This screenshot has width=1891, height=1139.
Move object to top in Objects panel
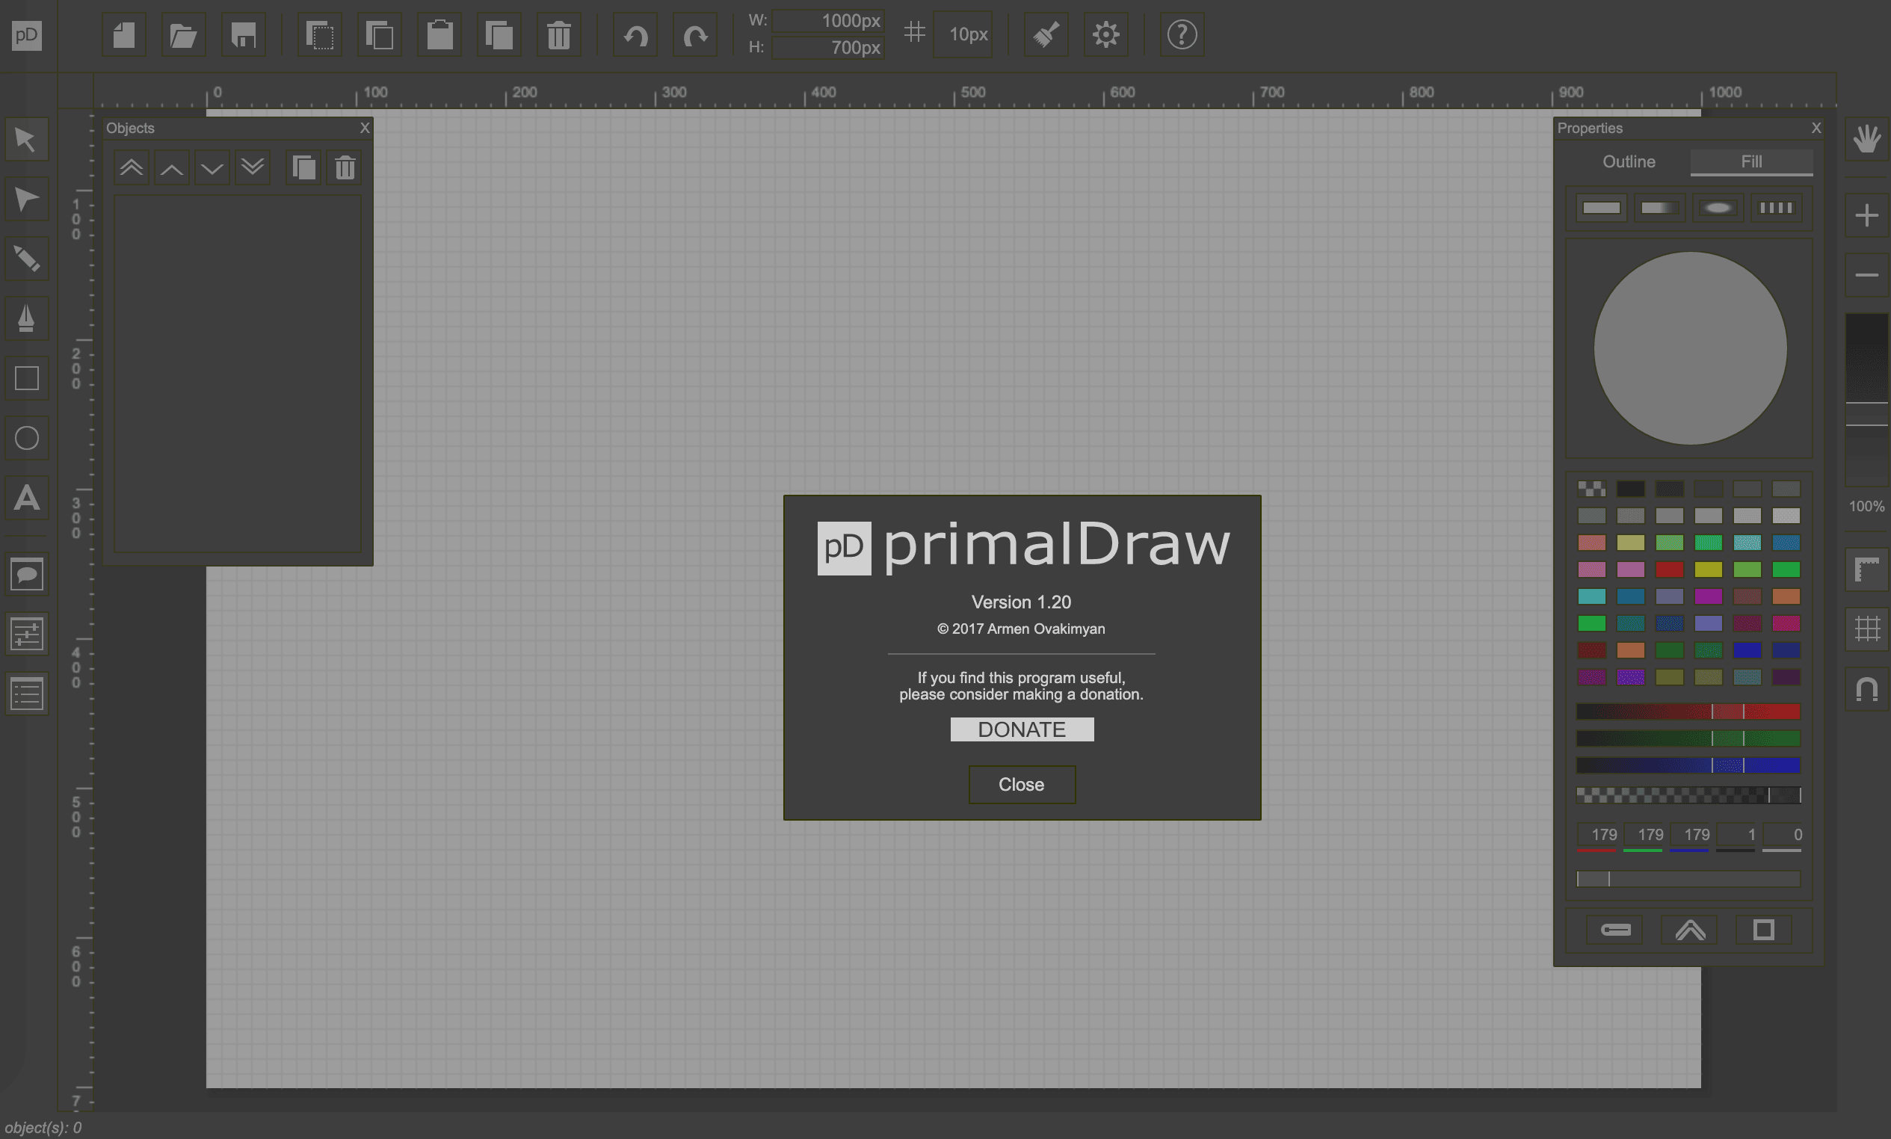pyautogui.click(x=132, y=167)
